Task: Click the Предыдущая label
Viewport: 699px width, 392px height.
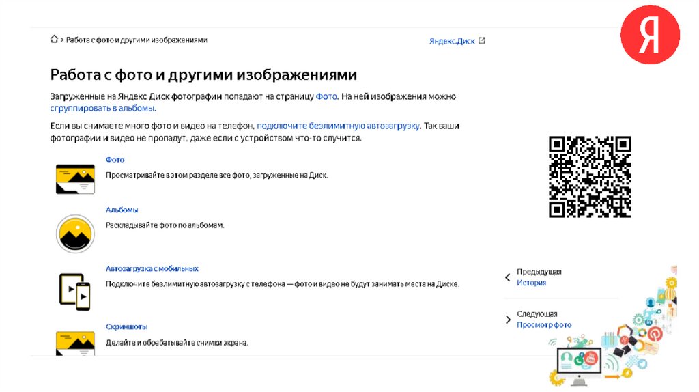Action: coord(539,272)
